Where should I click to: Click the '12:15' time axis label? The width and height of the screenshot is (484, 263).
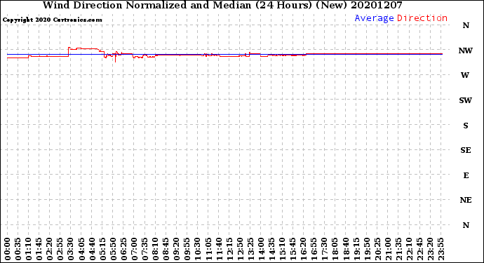[x=229, y=250]
